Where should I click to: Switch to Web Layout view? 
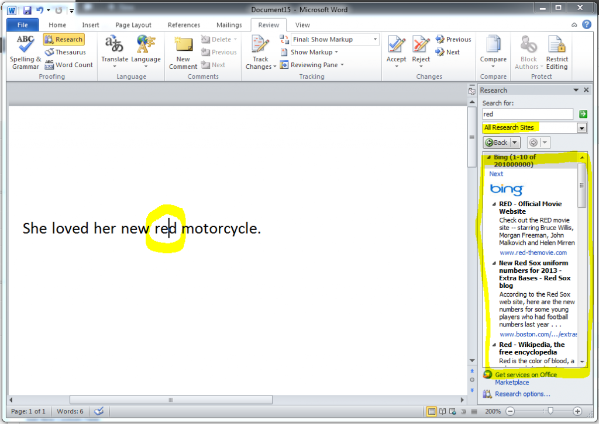tap(453, 411)
